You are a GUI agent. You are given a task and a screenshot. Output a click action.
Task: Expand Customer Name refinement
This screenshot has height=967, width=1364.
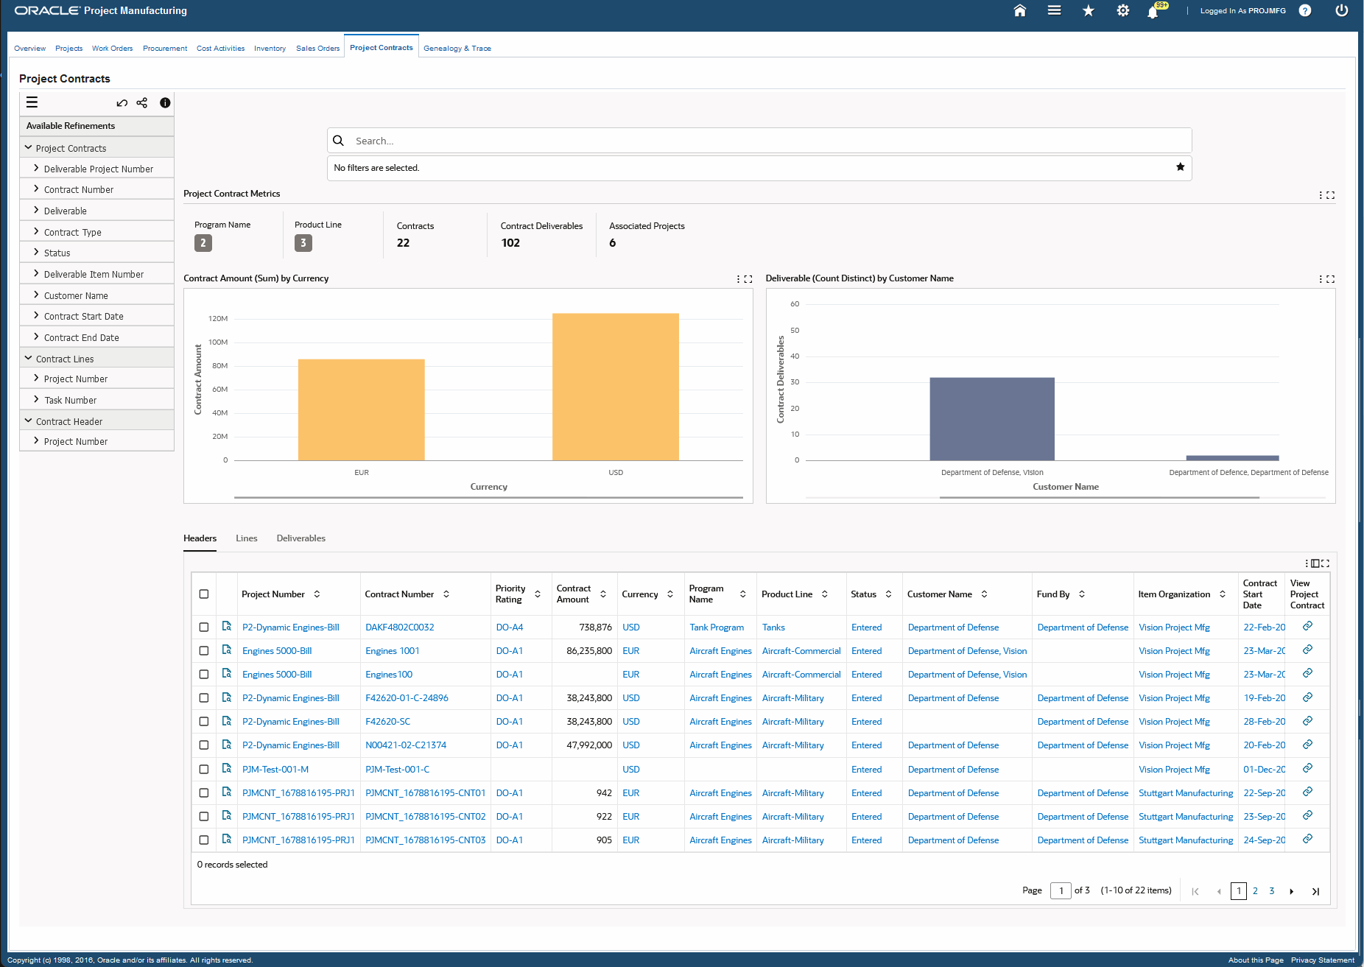click(36, 295)
